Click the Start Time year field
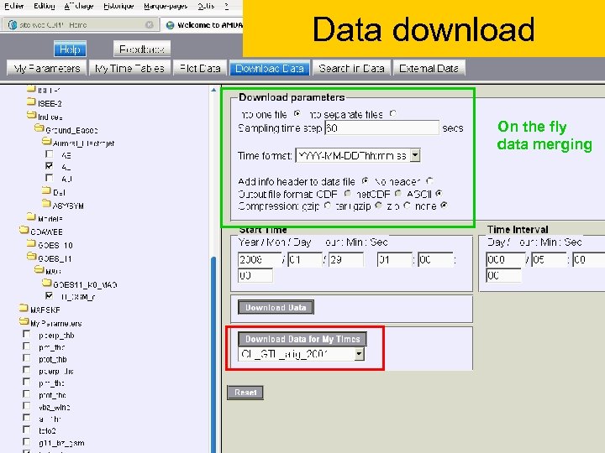Image resolution: width=605 pixels, height=453 pixels. point(260,259)
